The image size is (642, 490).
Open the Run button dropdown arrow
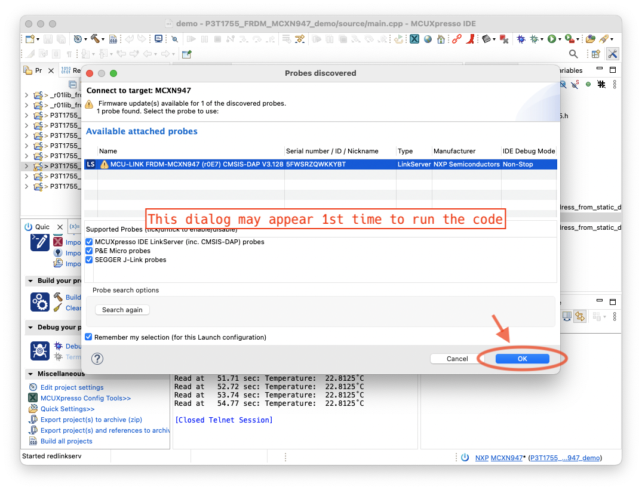click(x=560, y=39)
